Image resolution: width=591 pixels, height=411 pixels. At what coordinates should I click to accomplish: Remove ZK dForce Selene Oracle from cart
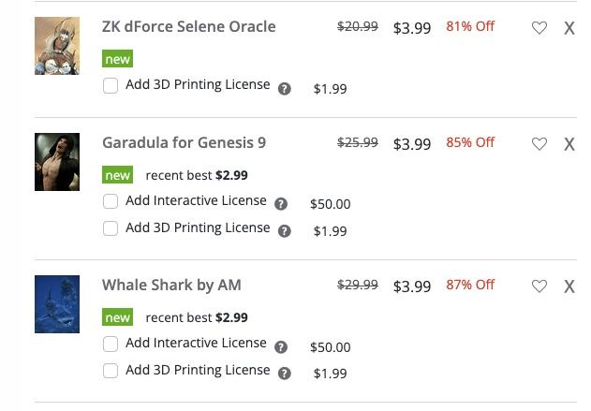[569, 28]
